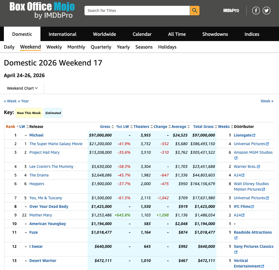Click external link icon beside Warner Bros.
This screenshot has height=270, width=279.
click(258, 166)
